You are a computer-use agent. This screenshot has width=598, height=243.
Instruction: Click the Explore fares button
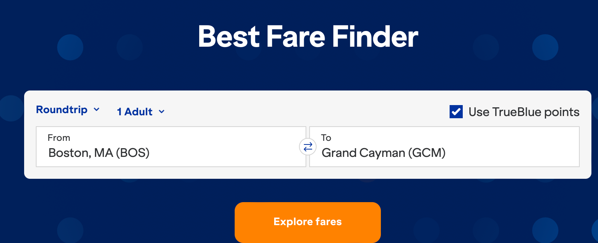pos(307,222)
